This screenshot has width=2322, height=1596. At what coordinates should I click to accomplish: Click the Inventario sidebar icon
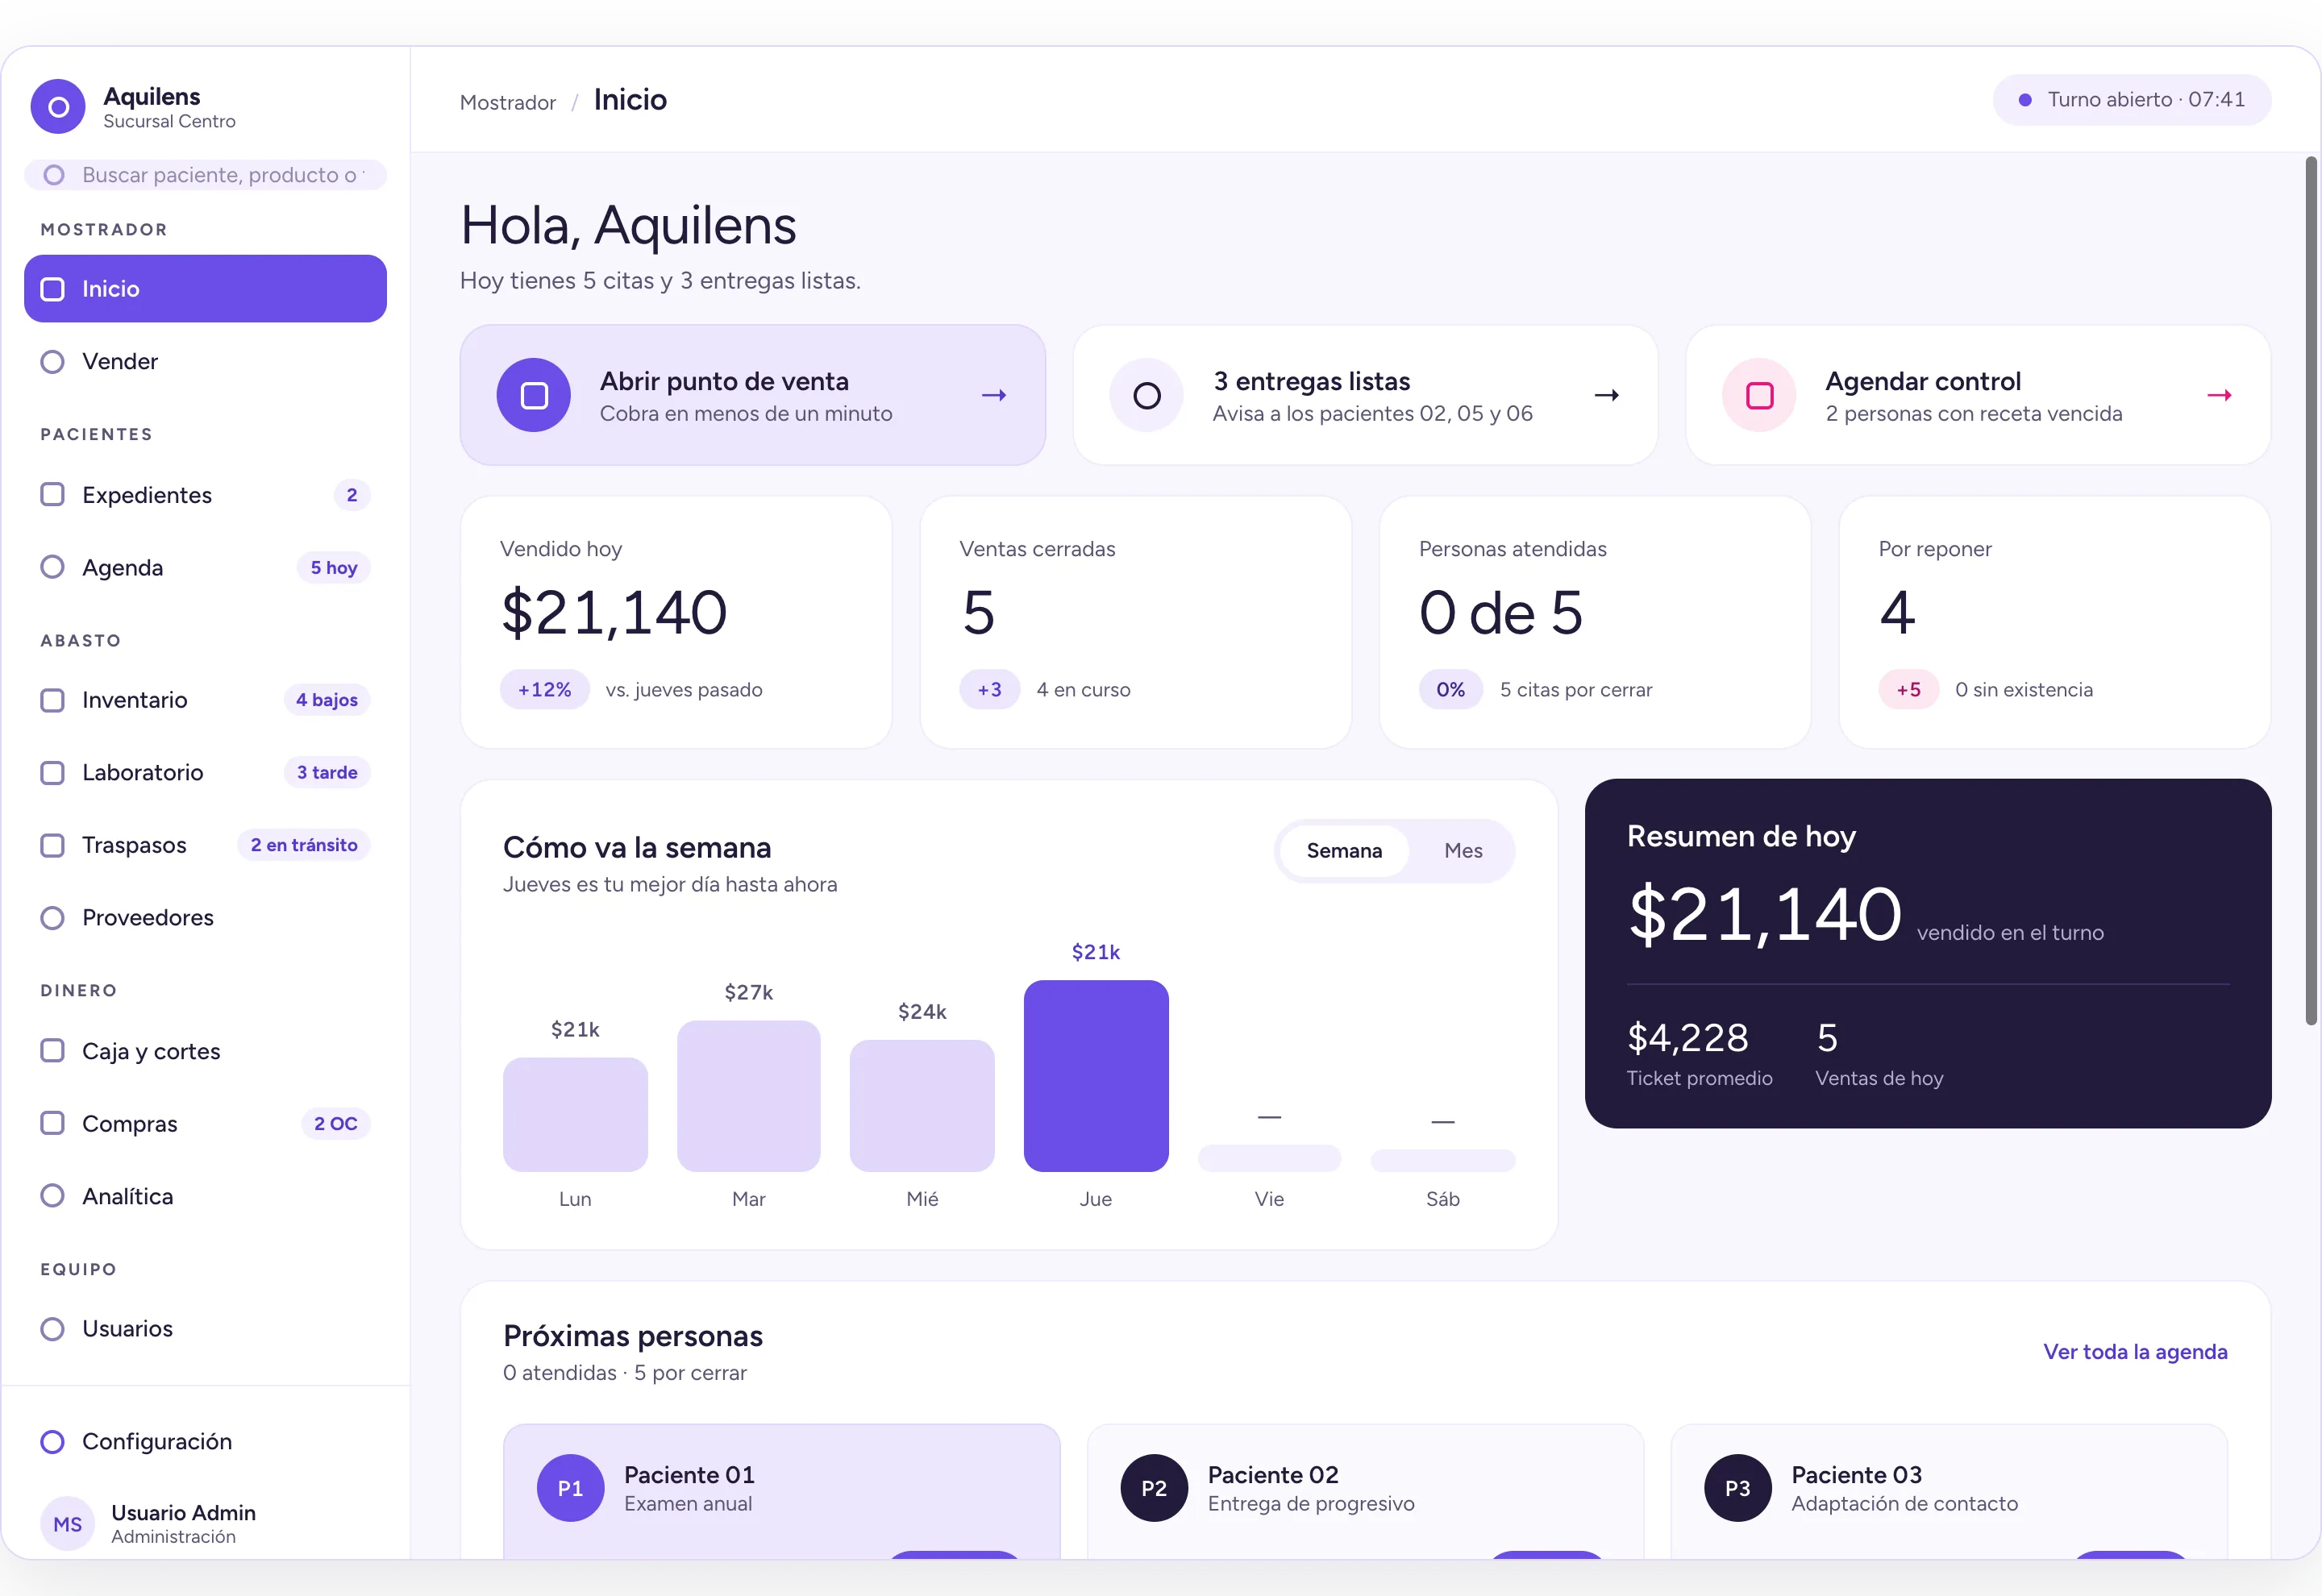pyautogui.click(x=52, y=700)
